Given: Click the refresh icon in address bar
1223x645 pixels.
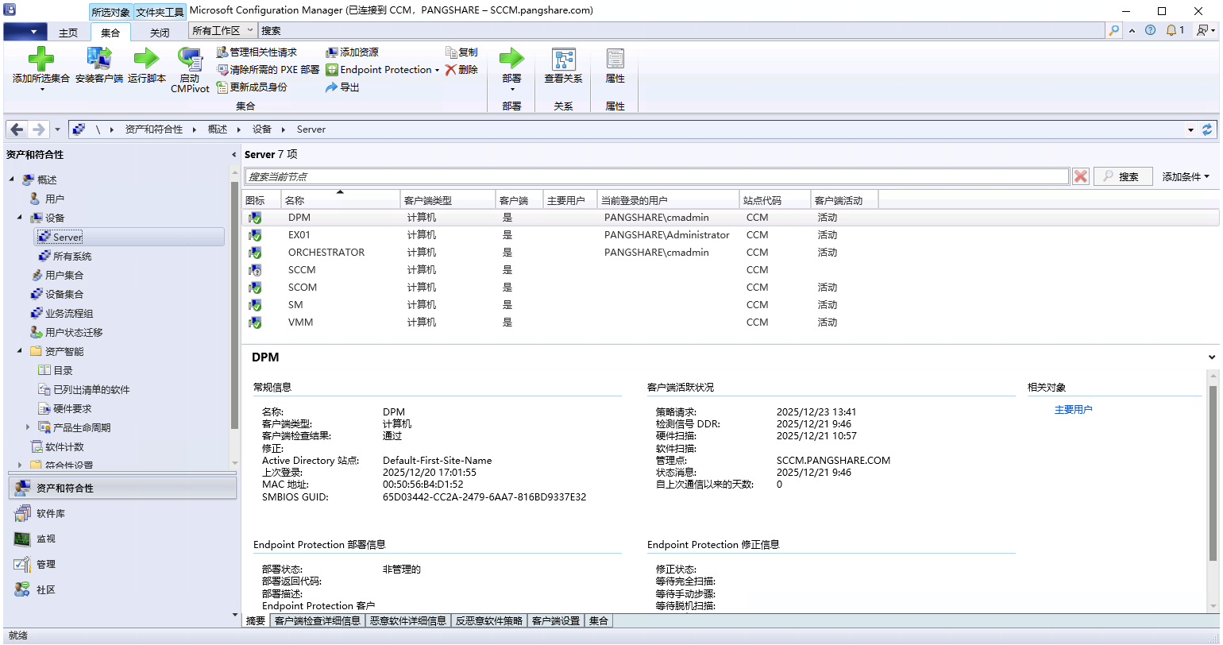Looking at the screenshot, I should pos(1208,129).
